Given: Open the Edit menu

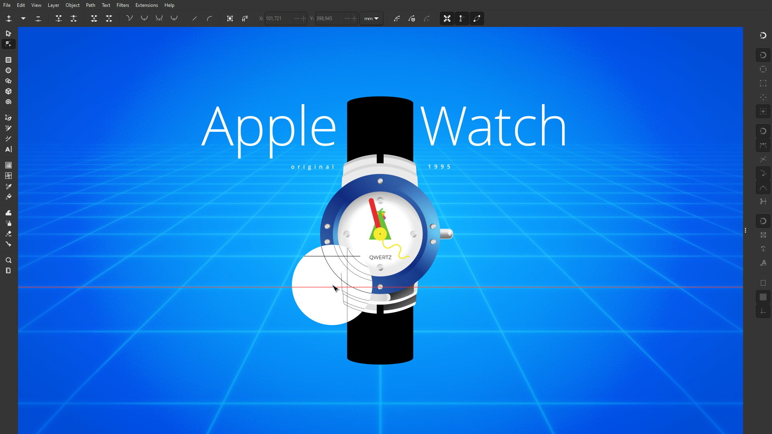Looking at the screenshot, I should (21, 5).
